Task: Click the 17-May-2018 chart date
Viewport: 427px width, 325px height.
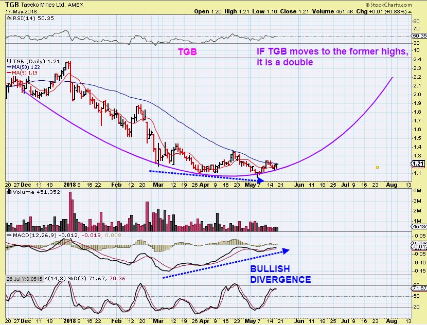Action: click(21, 12)
